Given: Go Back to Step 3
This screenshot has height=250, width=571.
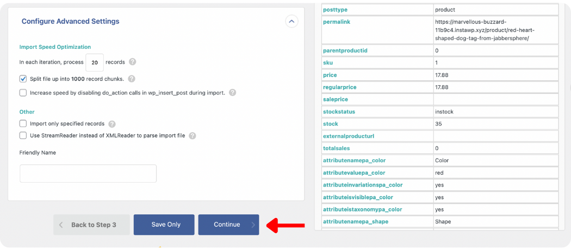Looking at the screenshot, I should [92, 225].
